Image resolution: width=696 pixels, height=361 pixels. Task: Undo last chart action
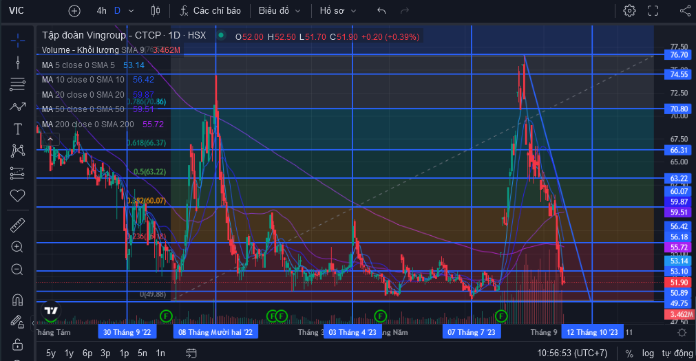point(381,10)
